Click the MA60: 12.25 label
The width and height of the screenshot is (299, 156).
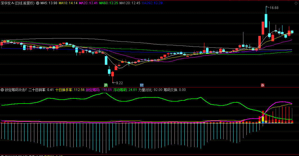pyautogui.click(x=108, y=3)
